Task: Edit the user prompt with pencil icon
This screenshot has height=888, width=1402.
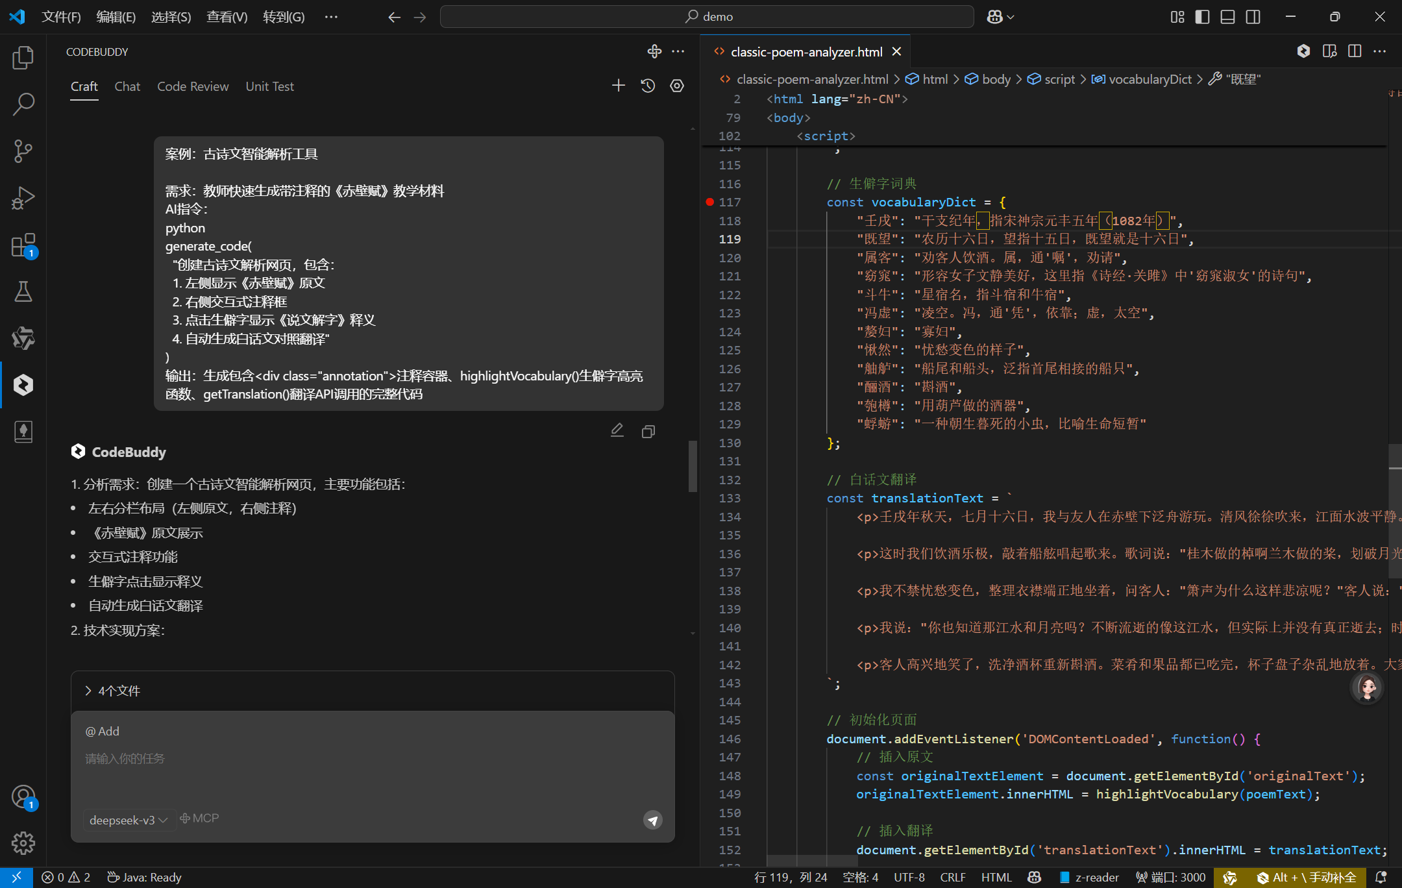Action: point(617,430)
